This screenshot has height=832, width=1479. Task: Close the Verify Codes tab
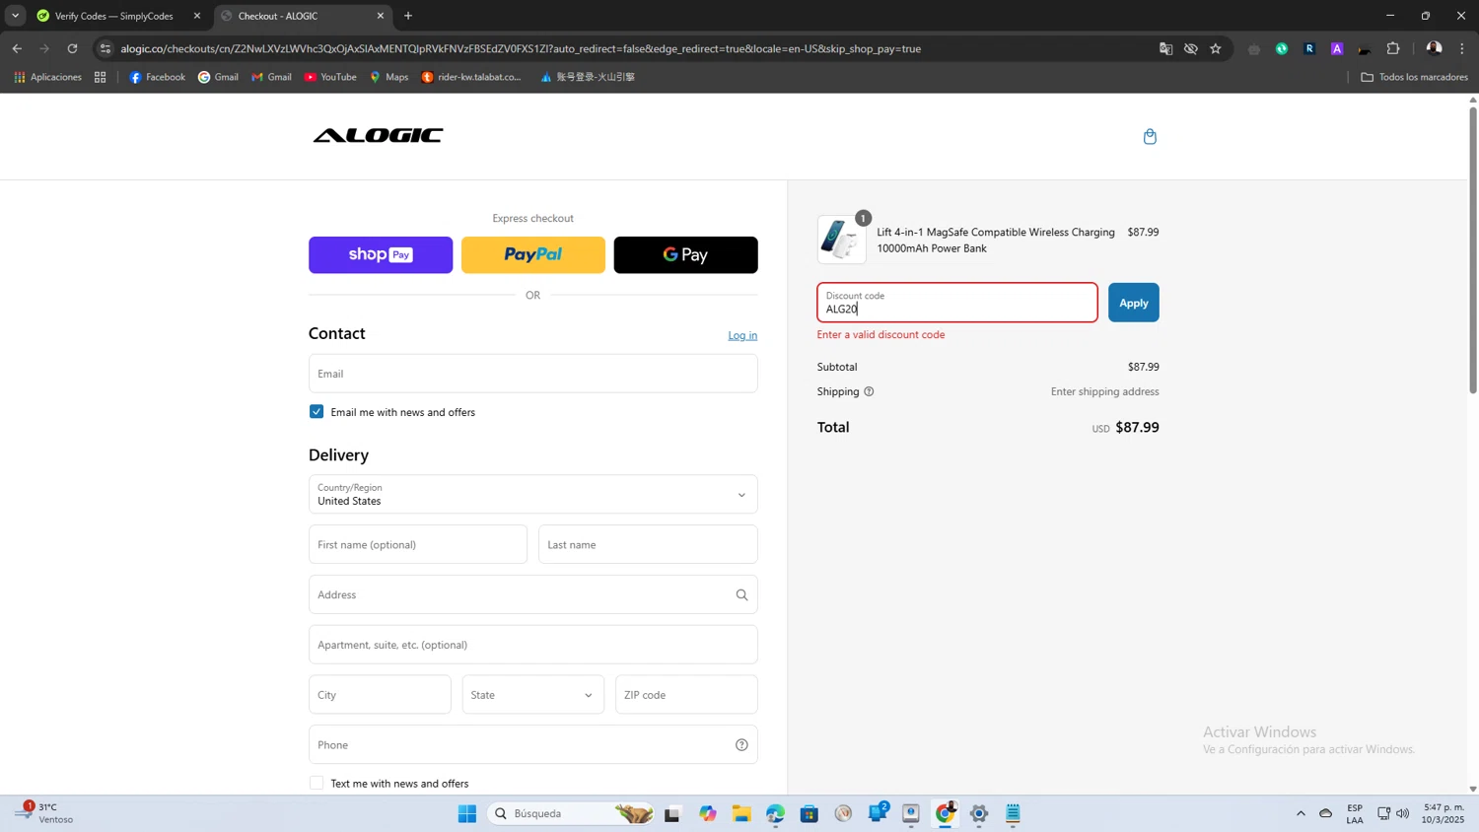point(197,16)
